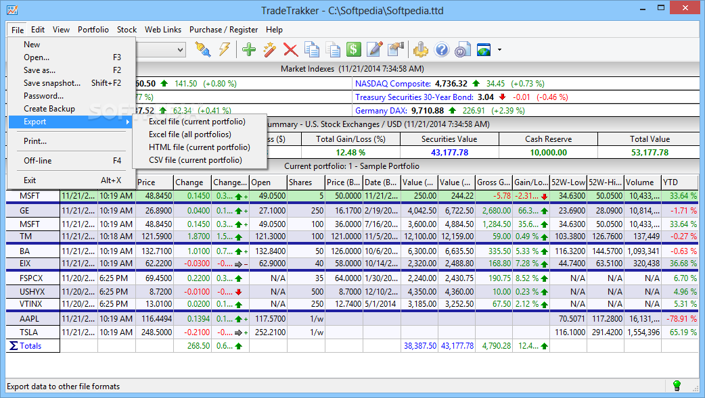
Task: Click the TSLA sideways change arrow
Action: pos(239,332)
